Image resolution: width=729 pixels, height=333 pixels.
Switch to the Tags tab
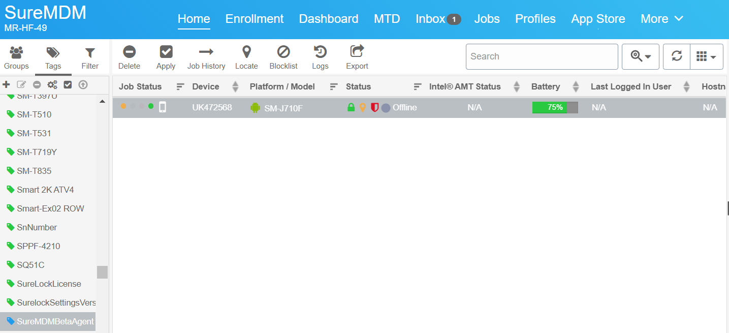[53, 58]
